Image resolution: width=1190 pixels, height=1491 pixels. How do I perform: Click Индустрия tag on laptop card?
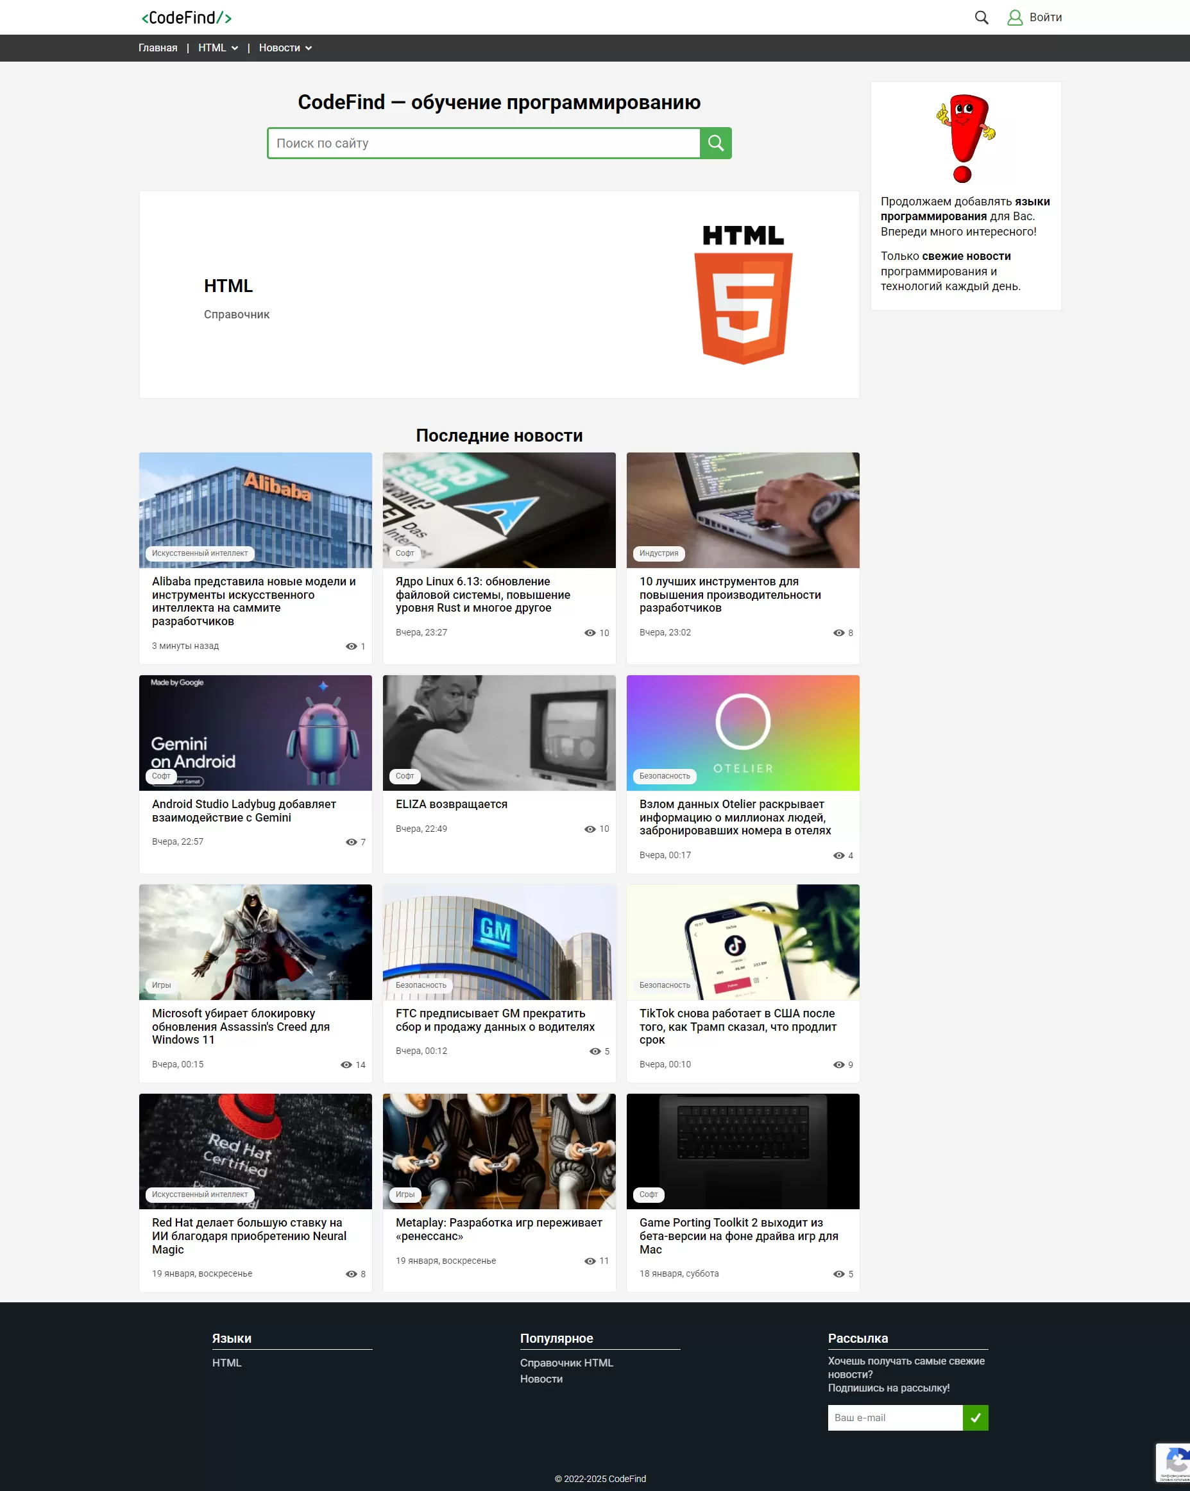point(659,553)
